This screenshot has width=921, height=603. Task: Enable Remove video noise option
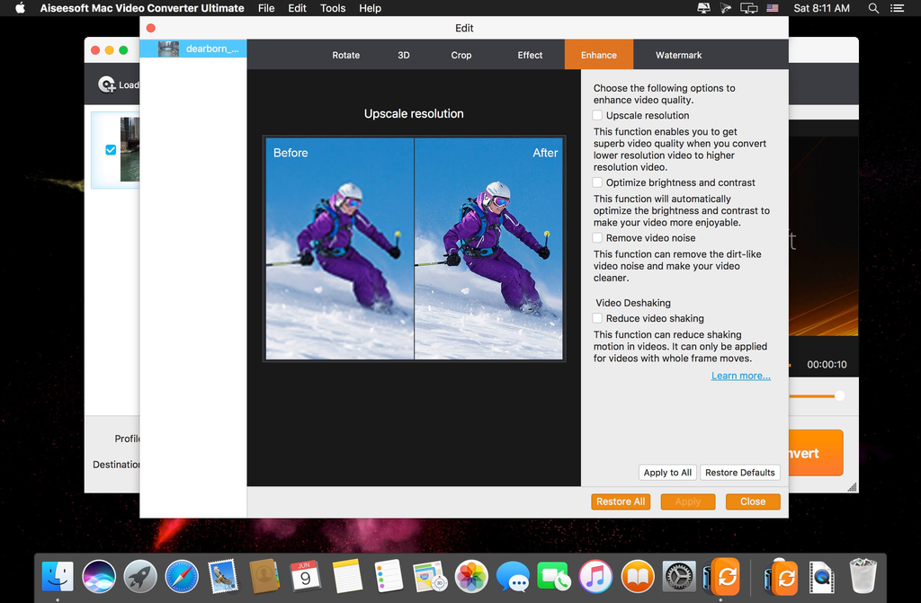[x=597, y=237]
